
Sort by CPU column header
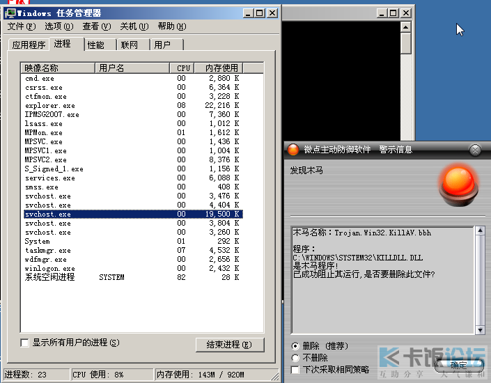pyautogui.click(x=182, y=68)
